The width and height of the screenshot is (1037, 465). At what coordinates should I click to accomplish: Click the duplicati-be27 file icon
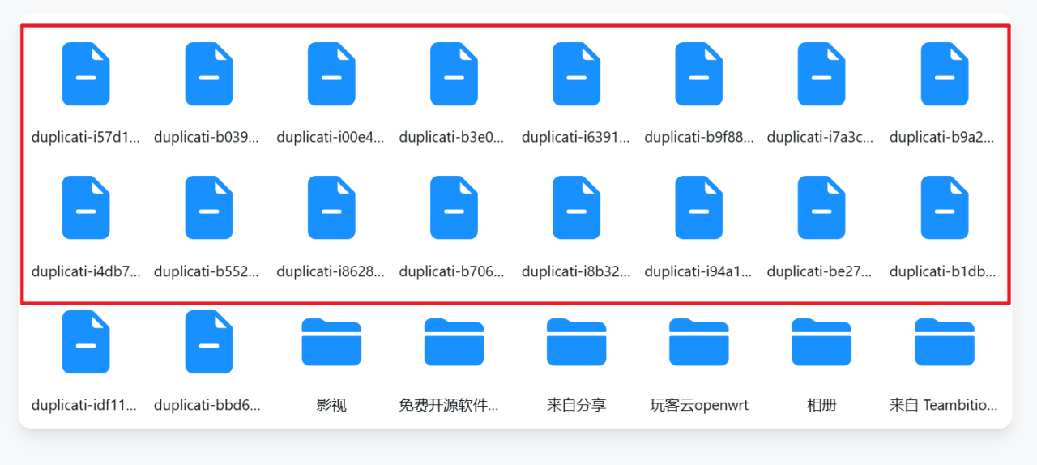[821, 207]
